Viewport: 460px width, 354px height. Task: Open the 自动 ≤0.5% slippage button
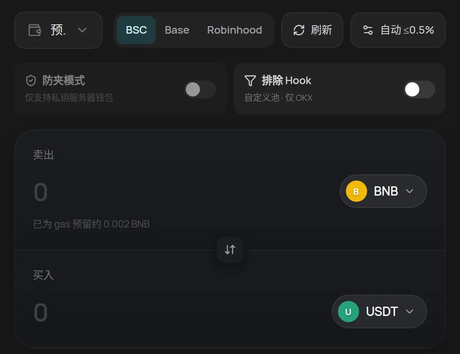click(x=398, y=30)
